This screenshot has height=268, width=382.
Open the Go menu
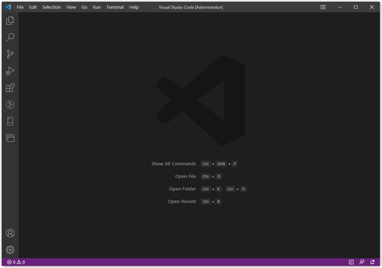coord(84,8)
